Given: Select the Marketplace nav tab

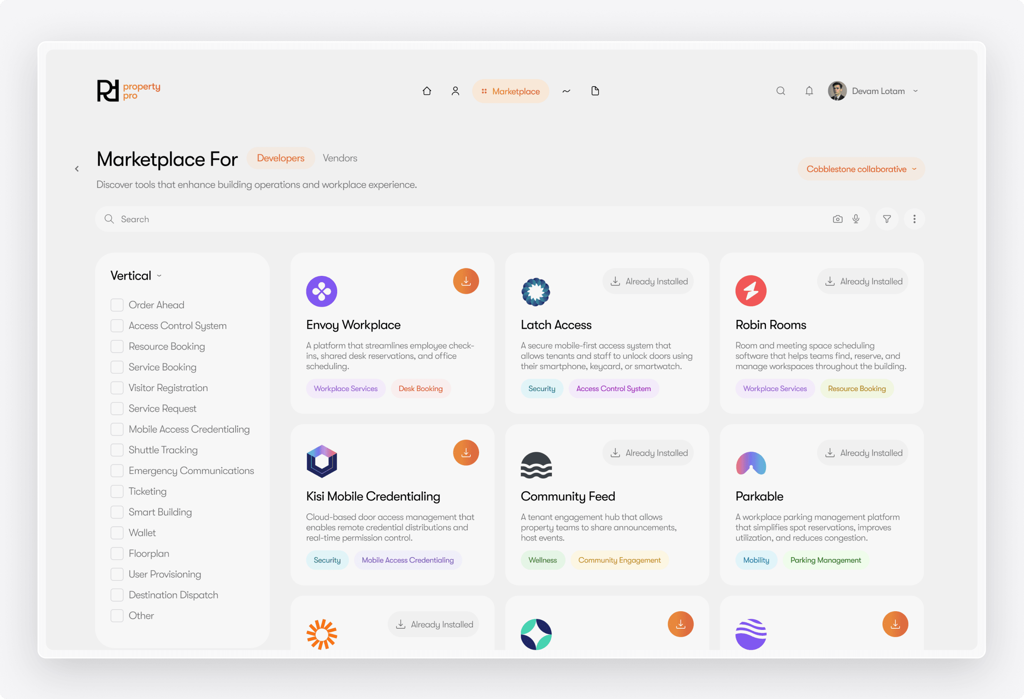Looking at the screenshot, I should pyautogui.click(x=510, y=91).
